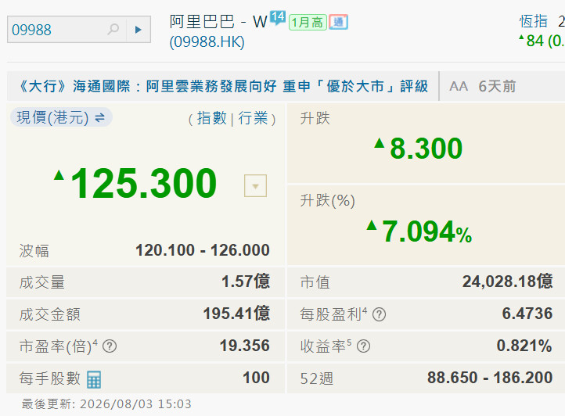Open help icon next to 每股盈利
The width and height of the screenshot is (565, 416).
[x=379, y=314]
